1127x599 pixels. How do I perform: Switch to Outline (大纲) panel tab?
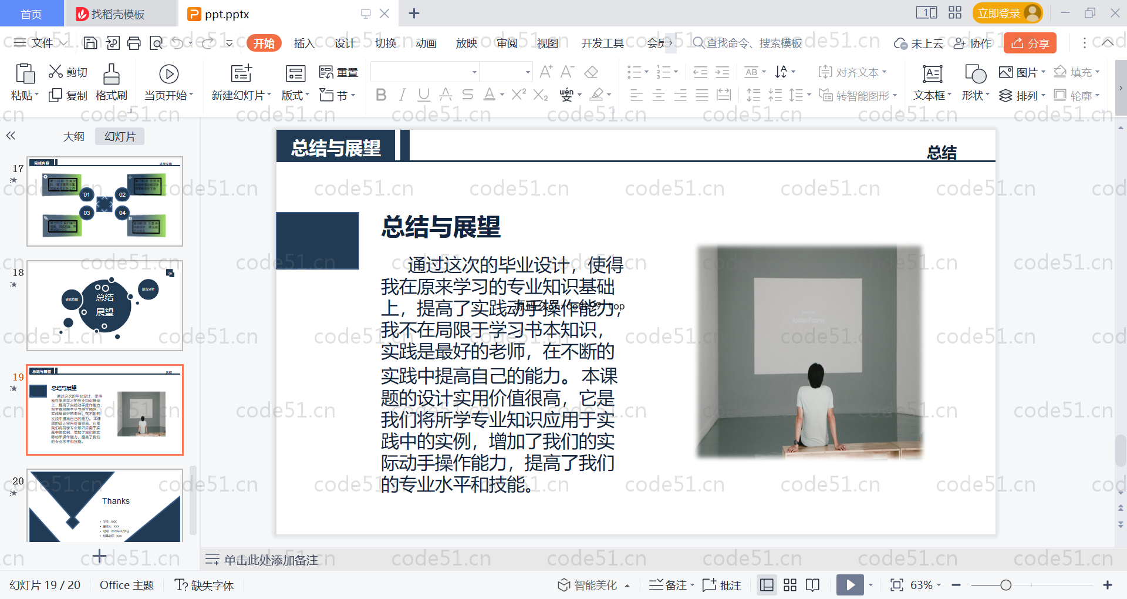pos(73,136)
